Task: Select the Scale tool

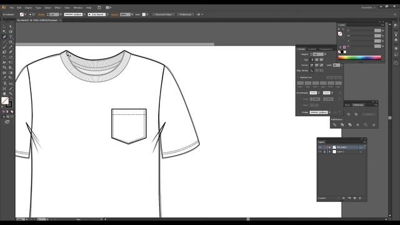Action: click(11, 57)
